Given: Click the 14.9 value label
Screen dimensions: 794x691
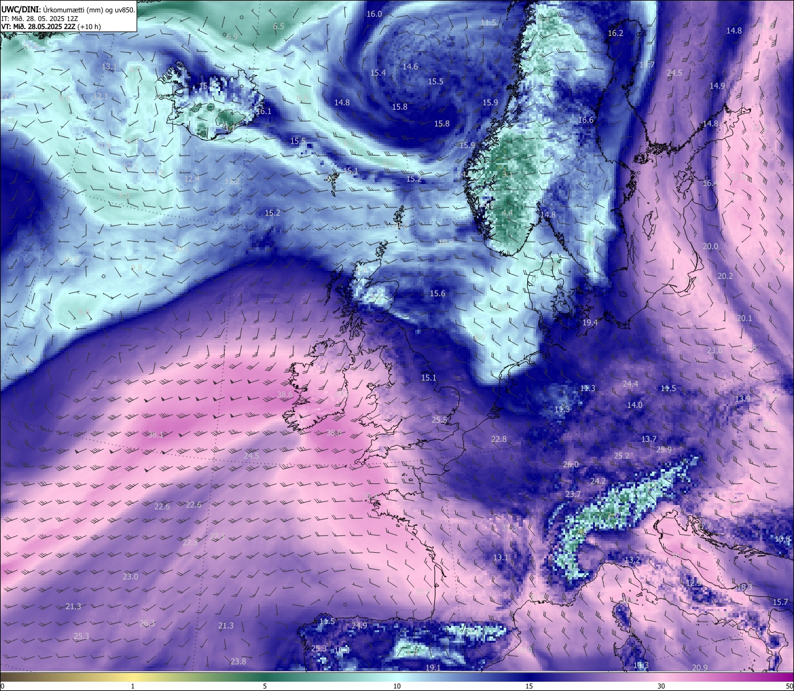Looking at the screenshot, I should pos(717,86).
